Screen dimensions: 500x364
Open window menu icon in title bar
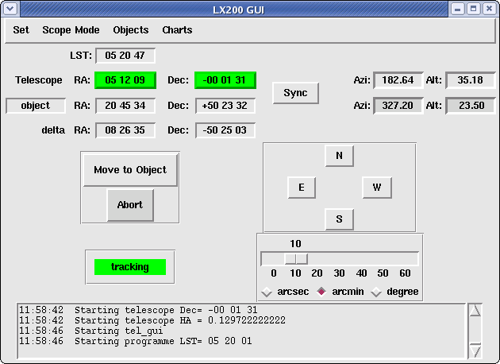coord(10,9)
